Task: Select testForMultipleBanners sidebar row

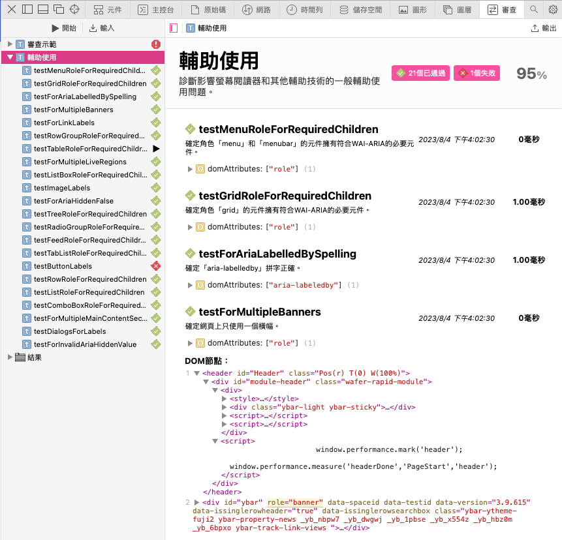Action: [x=83, y=110]
